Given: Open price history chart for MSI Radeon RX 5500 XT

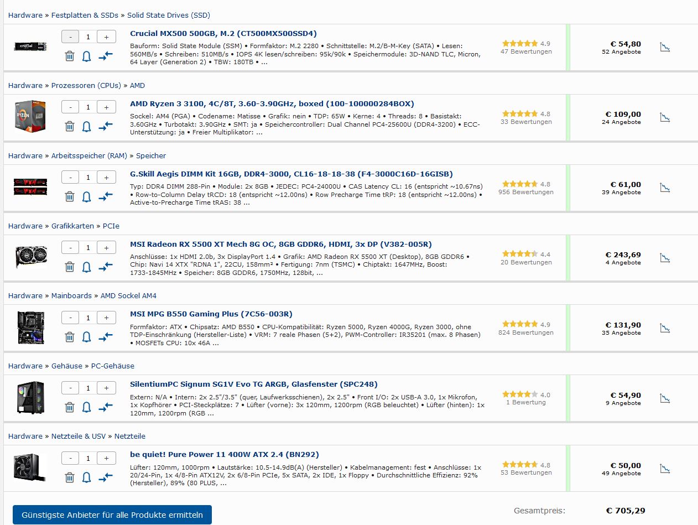Looking at the screenshot, I should 665,258.
